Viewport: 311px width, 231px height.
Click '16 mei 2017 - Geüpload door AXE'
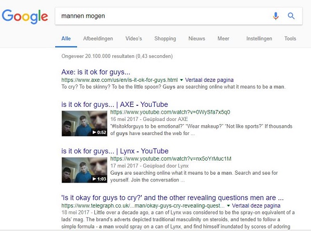pyautogui.click(x=149, y=119)
